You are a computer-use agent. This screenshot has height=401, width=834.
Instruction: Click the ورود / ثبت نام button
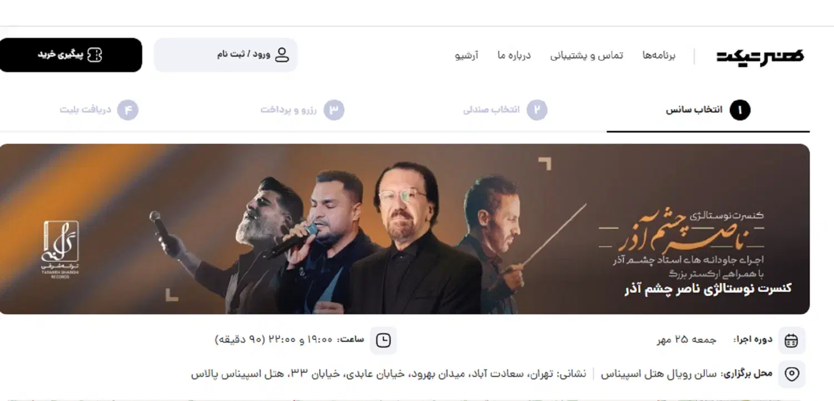point(226,55)
